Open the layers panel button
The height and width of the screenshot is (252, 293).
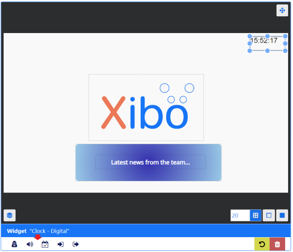[x=10, y=215]
